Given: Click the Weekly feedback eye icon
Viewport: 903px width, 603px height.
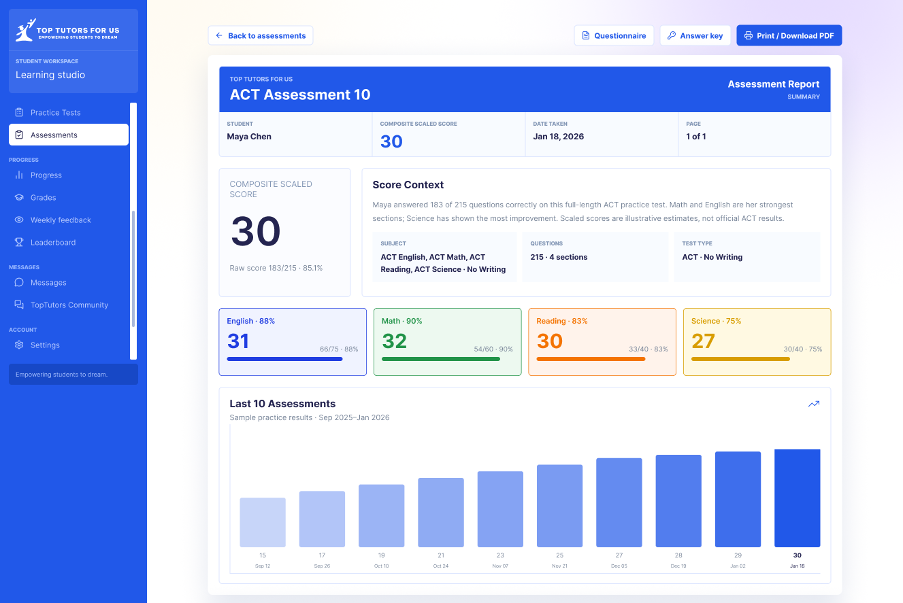Looking at the screenshot, I should [19, 220].
